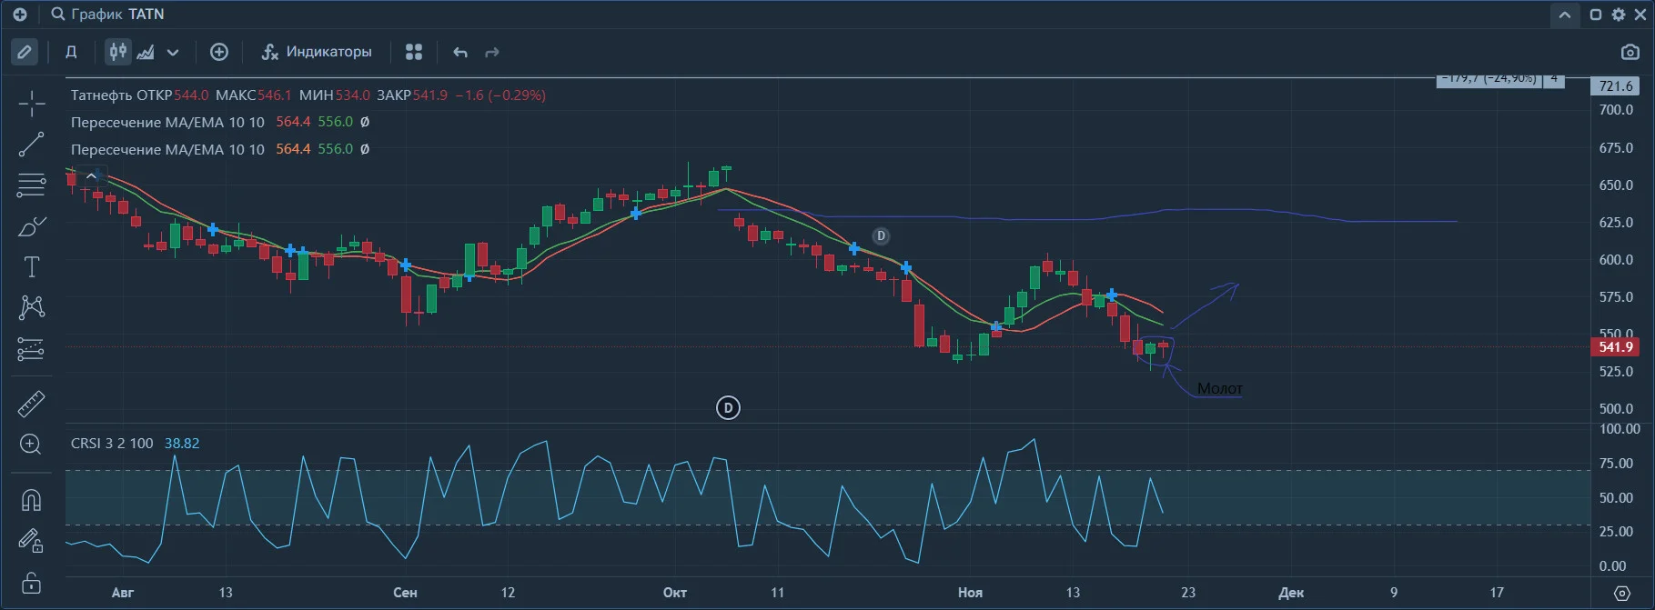Click the second Пересечение MA/EMA 10 10 legend

point(167,149)
